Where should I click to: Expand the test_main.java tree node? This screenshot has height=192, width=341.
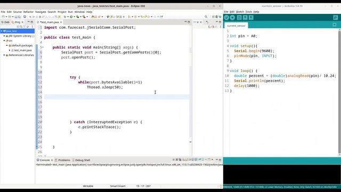click(10, 50)
